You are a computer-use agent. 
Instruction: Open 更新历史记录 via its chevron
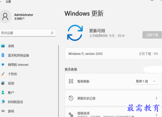[157, 98]
